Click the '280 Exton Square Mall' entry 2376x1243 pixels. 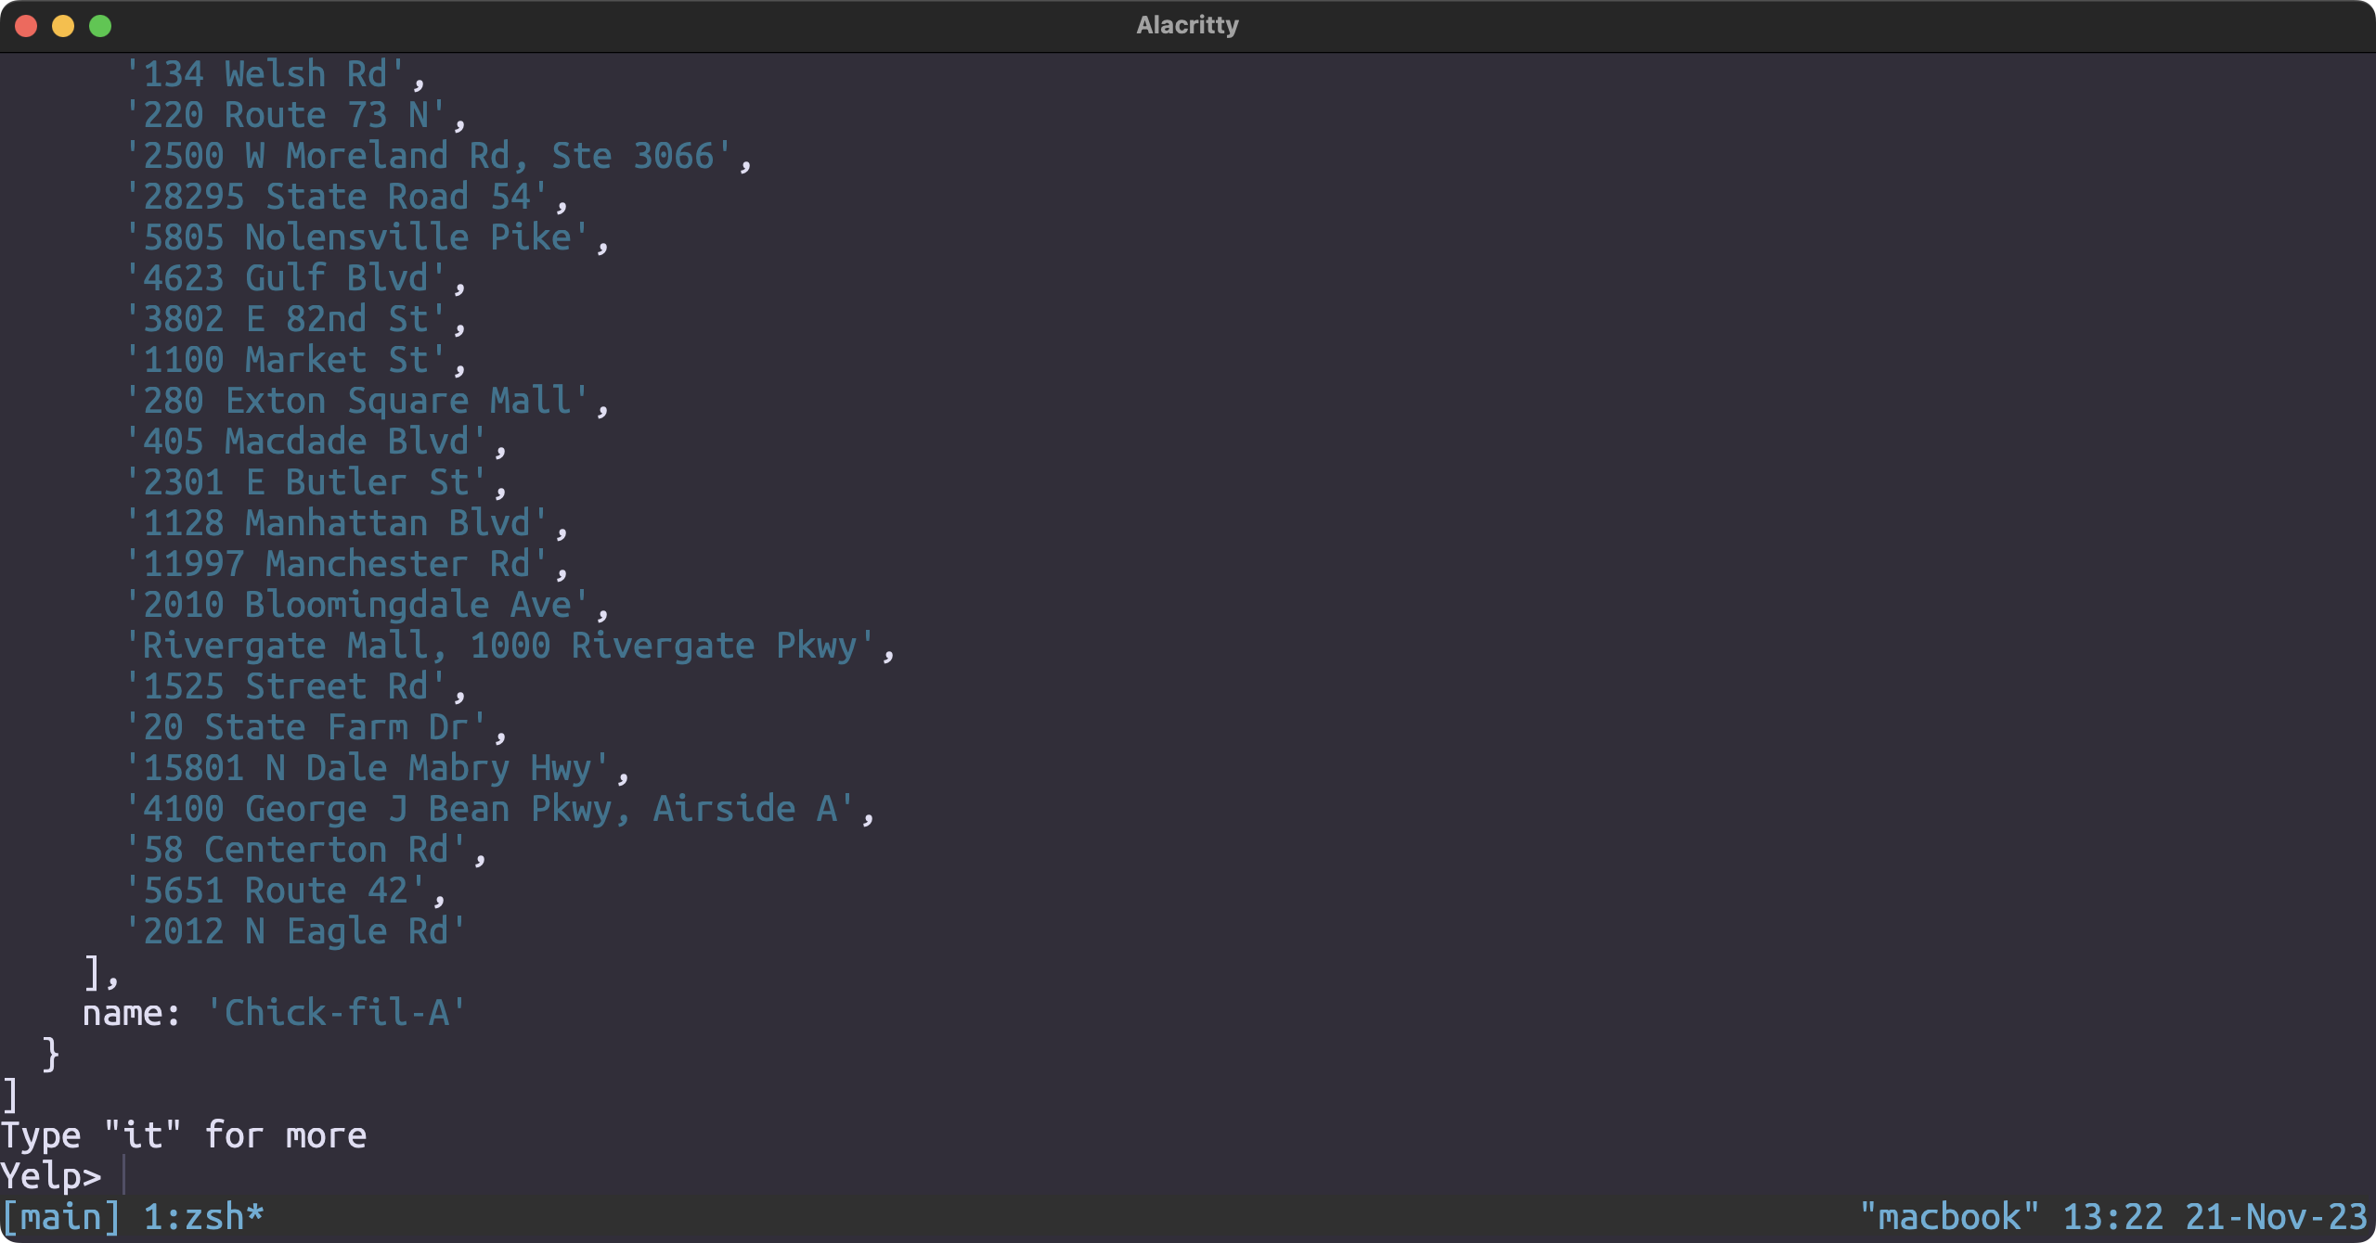357,401
